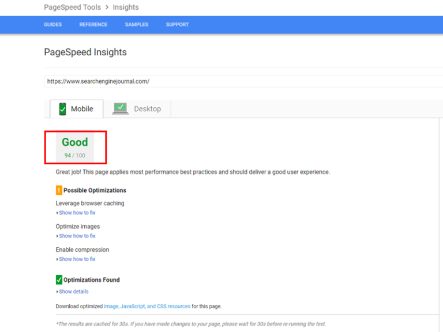Screen dimensions: 443x332
Task: Click the Leverage browser caching text
Action: click(90, 203)
